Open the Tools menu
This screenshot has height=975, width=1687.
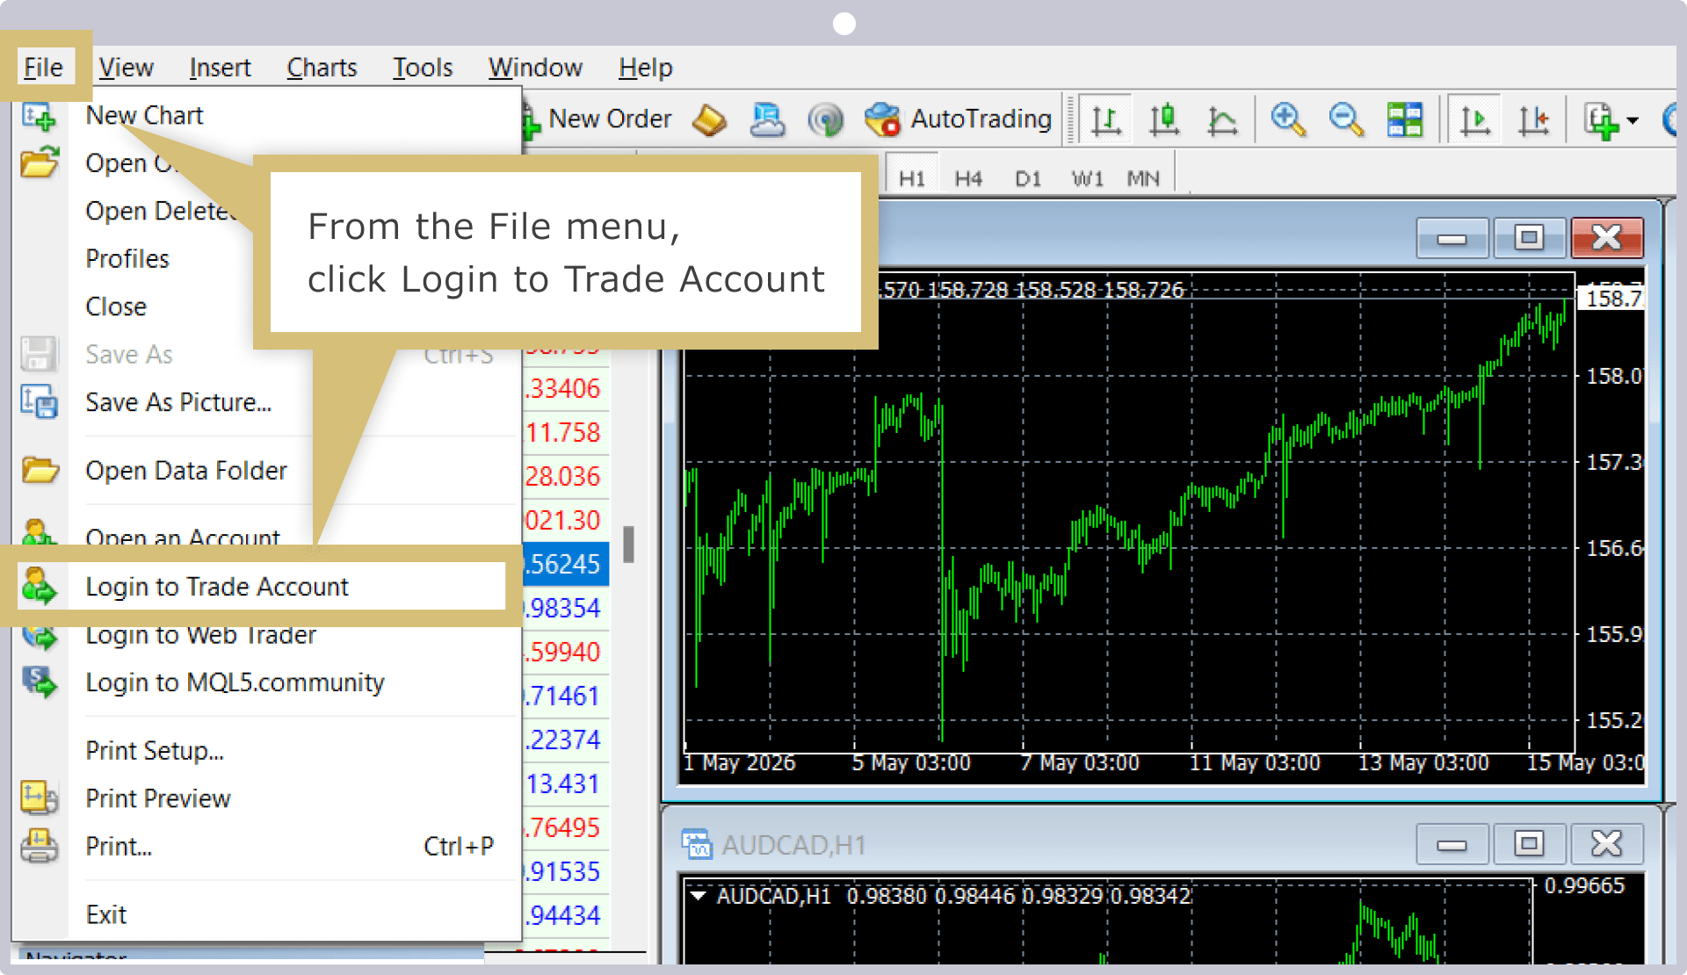click(x=423, y=68)
